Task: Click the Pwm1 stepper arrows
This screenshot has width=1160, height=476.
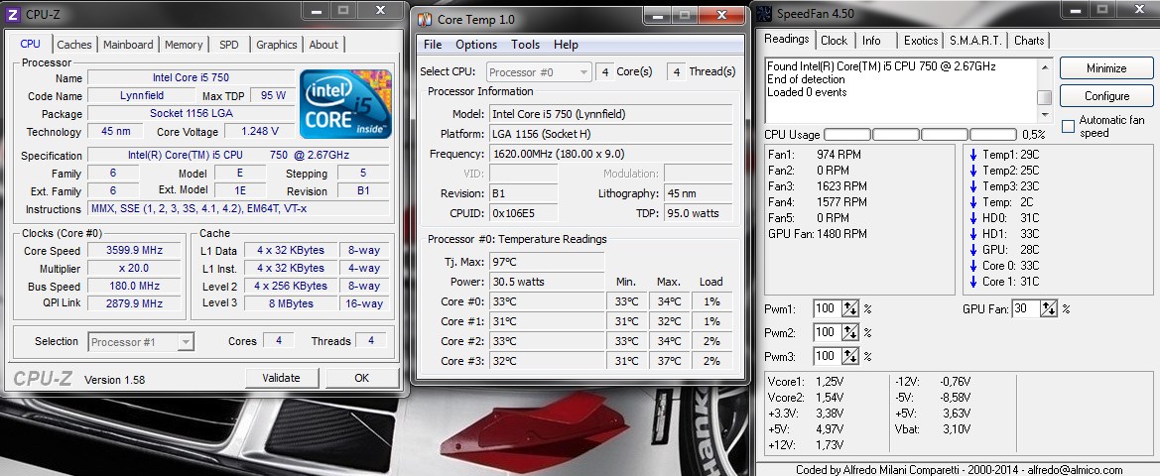Action: tap(850, 309)
